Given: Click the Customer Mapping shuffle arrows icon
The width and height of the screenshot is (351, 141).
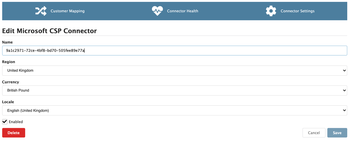Looking at the screenshot, I should pos(41,11).
